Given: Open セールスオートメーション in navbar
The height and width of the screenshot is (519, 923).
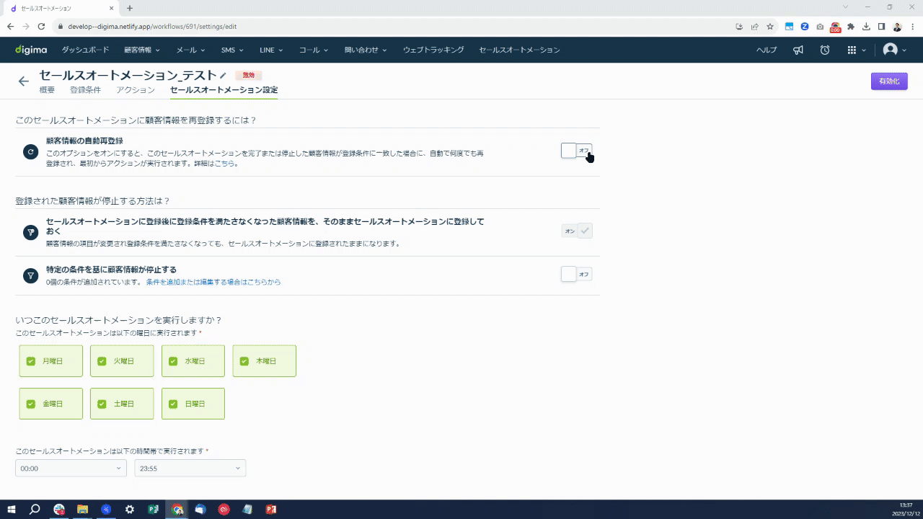Looking at the screenshot, I should (519, 50).
